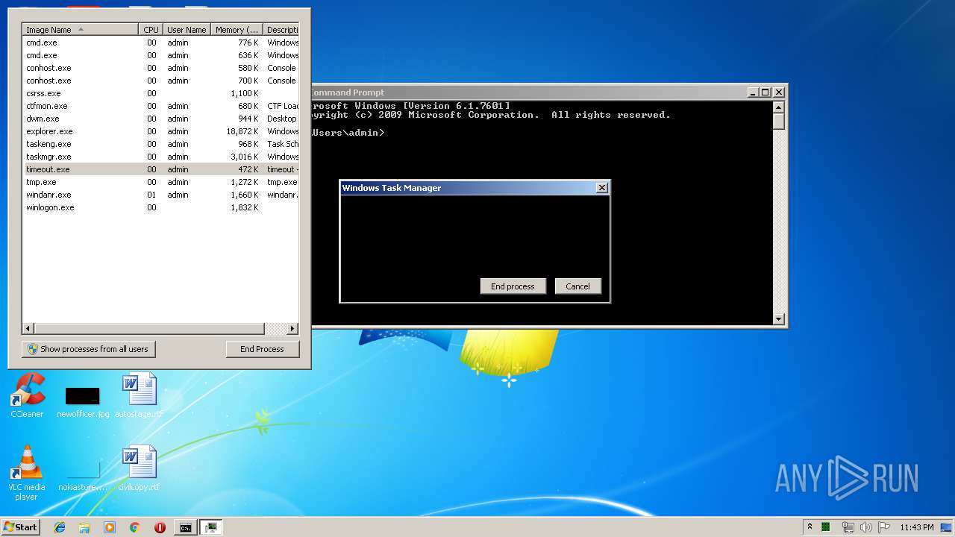Close the Command Prompt window
Viewport: 955px width, 537px height.
tap(779, 92)
